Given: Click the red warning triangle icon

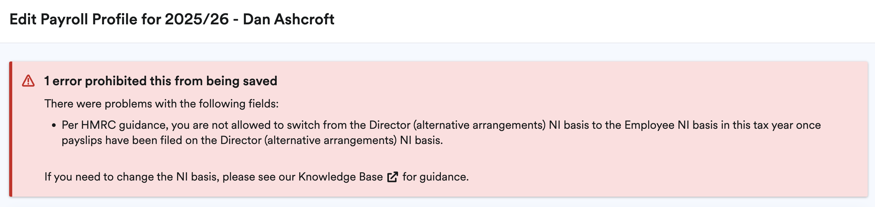Looking at the screenshot, I should click(28, 81).
